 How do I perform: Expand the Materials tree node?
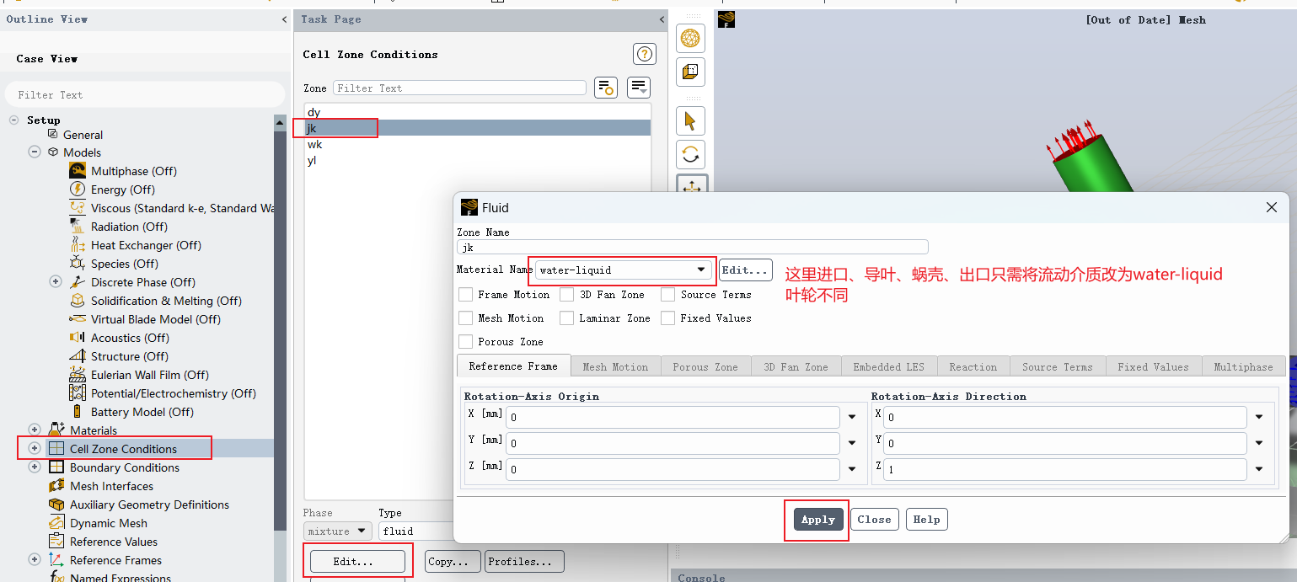pyautogui.click(x=35, y=430)
